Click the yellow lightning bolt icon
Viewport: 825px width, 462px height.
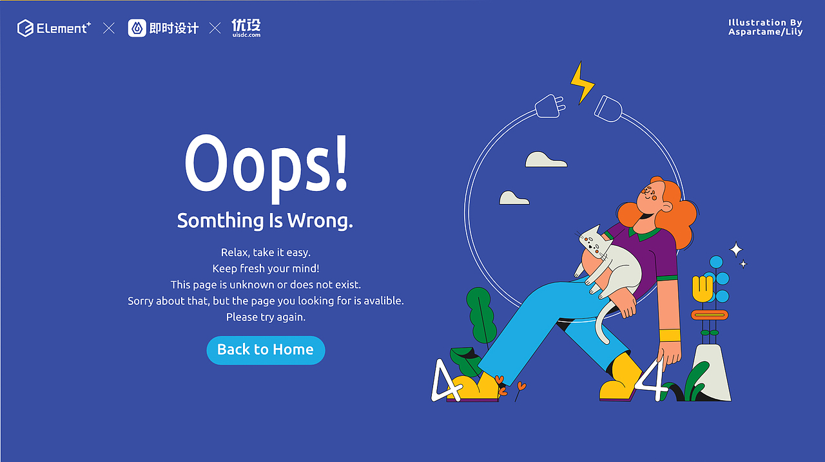pos(582,82)
